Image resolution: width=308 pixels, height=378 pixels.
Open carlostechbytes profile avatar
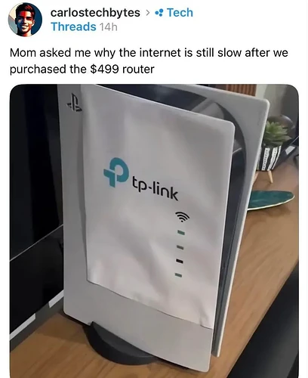pyautogui.click(x=25, y=20)
